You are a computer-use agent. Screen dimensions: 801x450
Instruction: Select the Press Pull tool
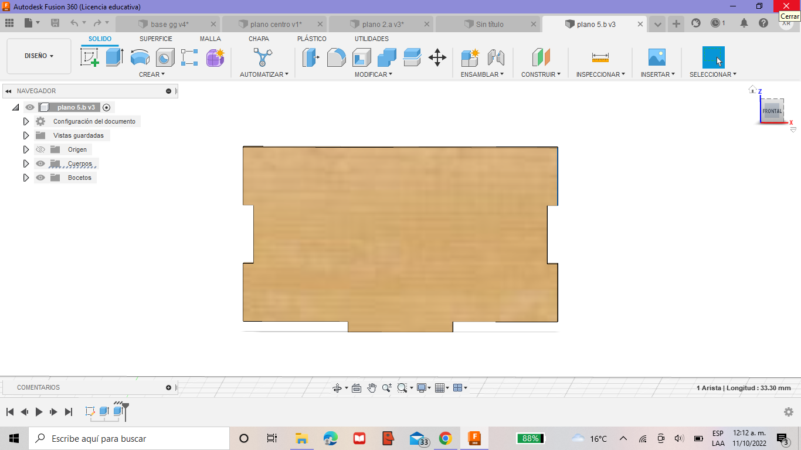(311, 57)
